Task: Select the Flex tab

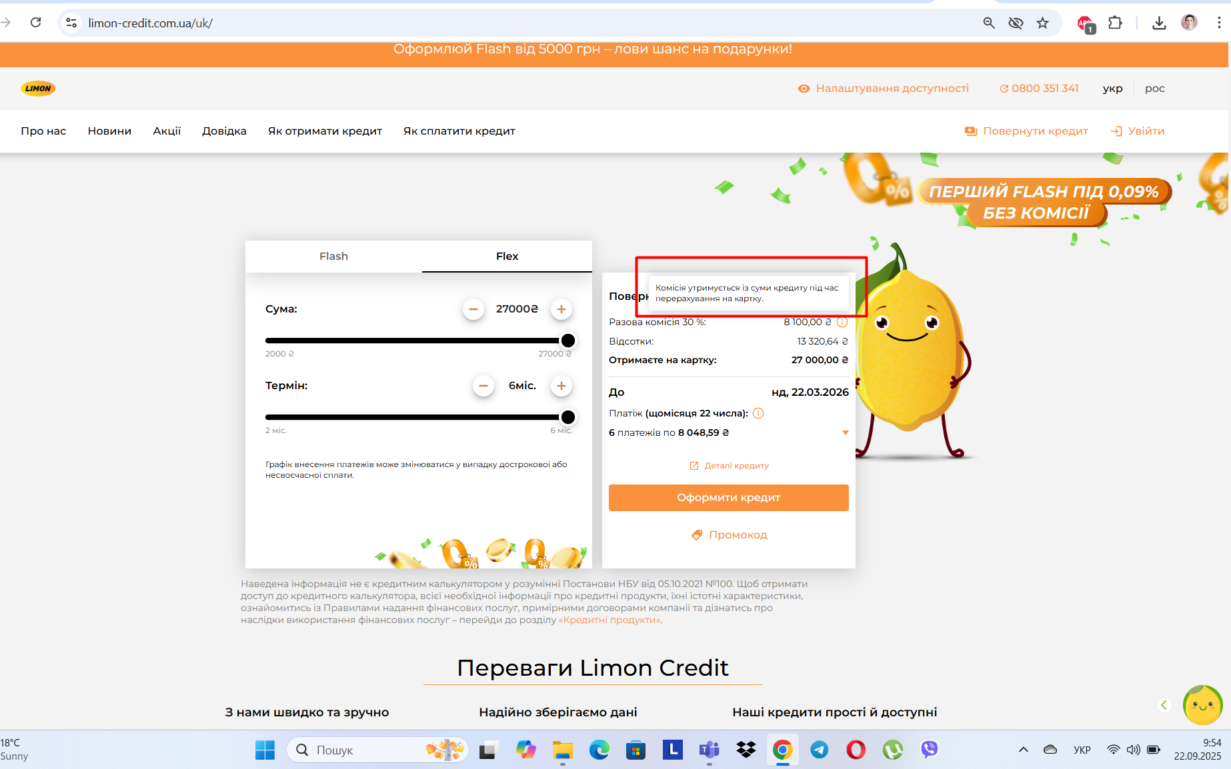Action: coord(507,257)
